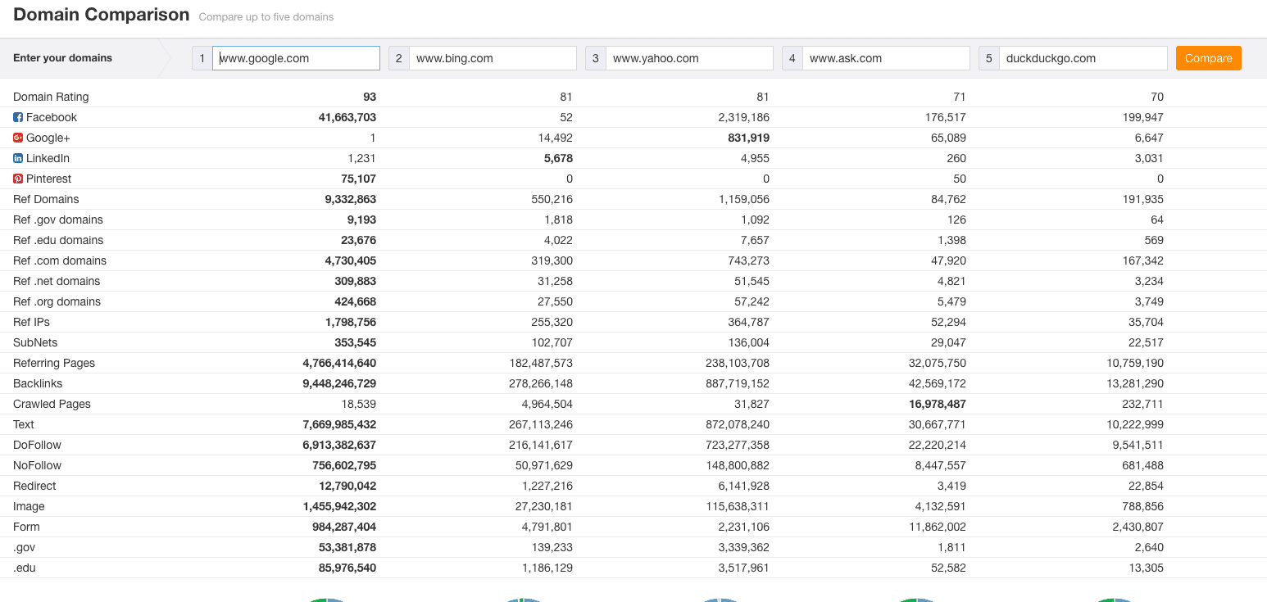Image resolution: width=1267 pixels, height=602 pixels.
Task: Click Bing's LinkedIn value 5,678
Action: point(558,159)
